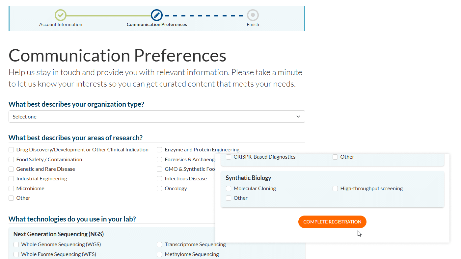The image size is (461, 259).
Task: Enable the Microbiome checkbox
Action: 11,189
